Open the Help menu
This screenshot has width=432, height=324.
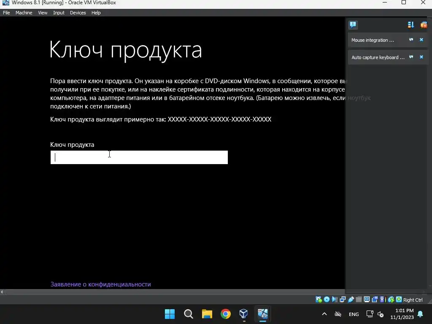point(96,13)
